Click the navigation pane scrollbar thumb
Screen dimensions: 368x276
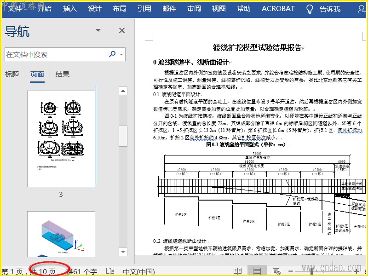pos(123,136)
